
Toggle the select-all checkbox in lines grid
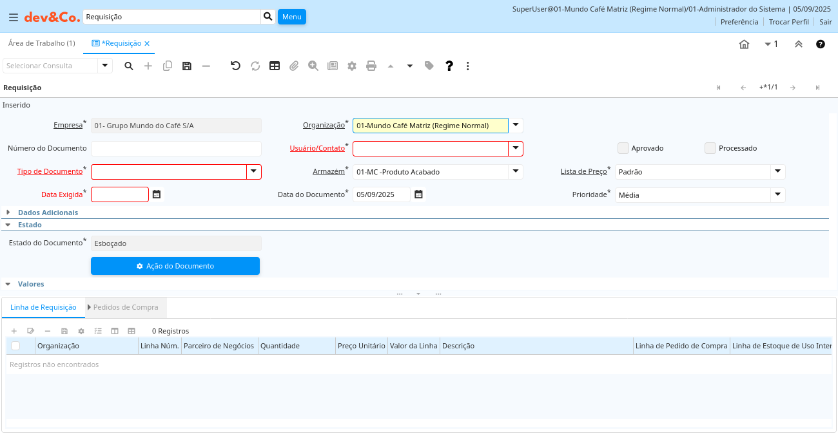(x=15, y=346)
